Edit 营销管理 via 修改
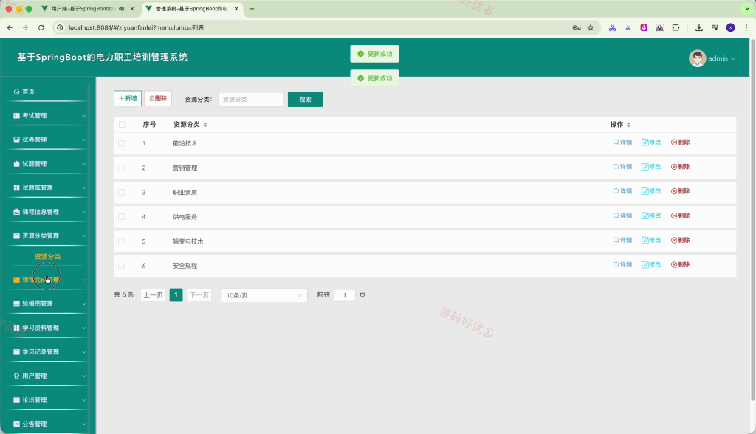The width and height of the screenshot is (756, 434). tap(651, 167)
